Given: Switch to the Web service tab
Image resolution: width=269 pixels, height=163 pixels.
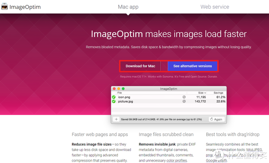Looking at the screenshot, I should tap(215, 7).
